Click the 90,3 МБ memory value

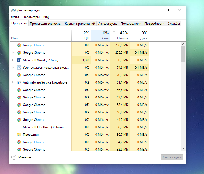click(x=122, y=60)
